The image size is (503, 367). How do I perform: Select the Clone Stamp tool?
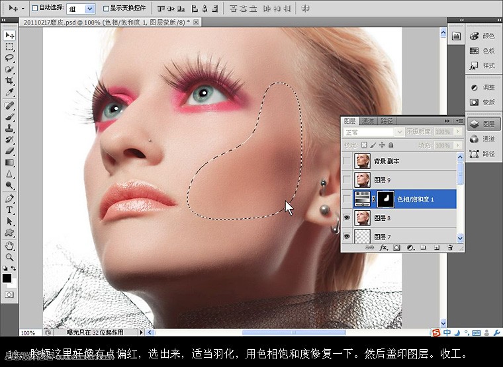point(9,128)
